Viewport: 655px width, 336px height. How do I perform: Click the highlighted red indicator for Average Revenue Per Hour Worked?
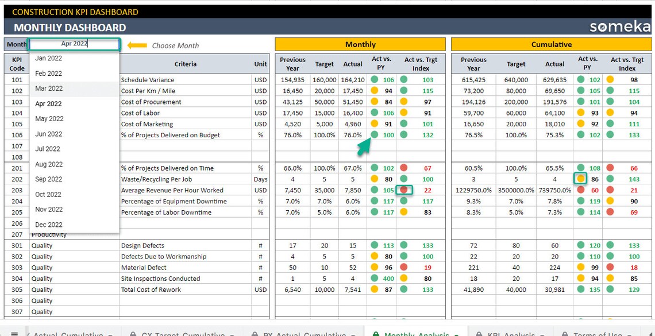404,190
